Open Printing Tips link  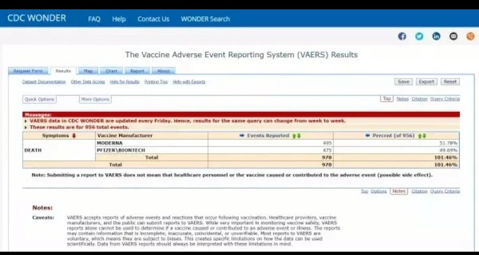coord(156,82)
